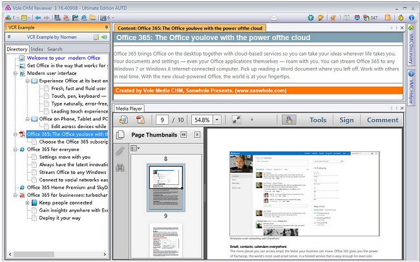Click the orange RSS feed icon

tap(388, 17)
